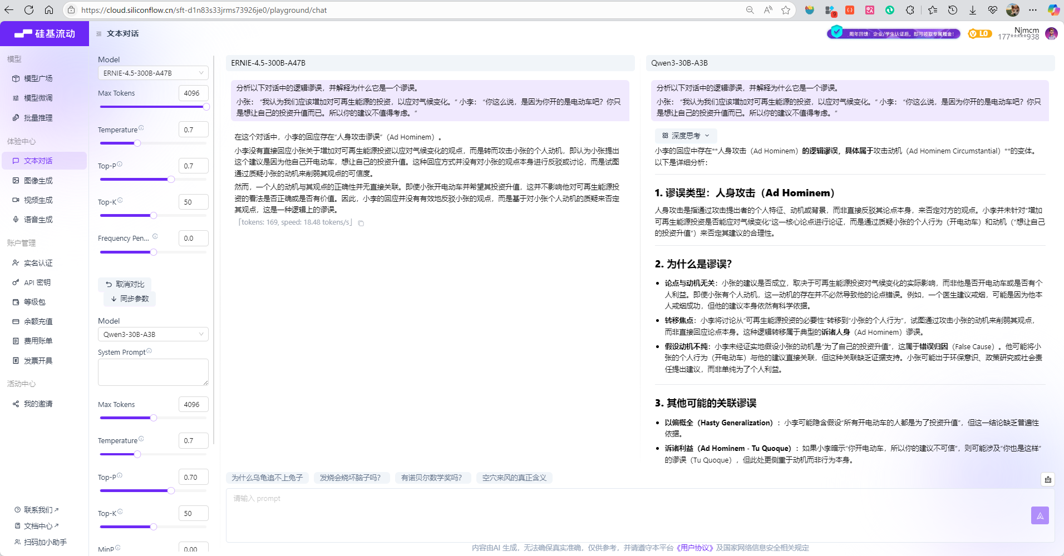Open Qwen3-30B-A3B model dropdown
Viewport: 1064px width, 556px height.
click(153, 334)
